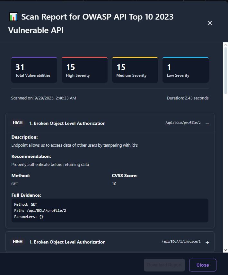The image size is (228, 275).
Task: Select the 15 Medium Severity card
Action: (x=135, y=70)
